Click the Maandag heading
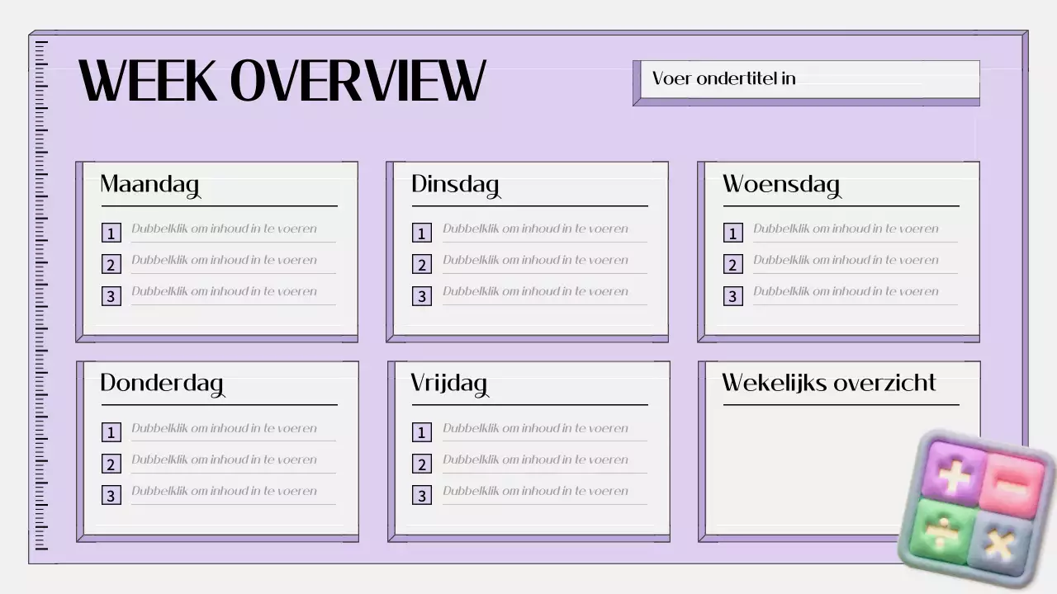Viewport: 1057px width, 594px height. click(149, 184)
